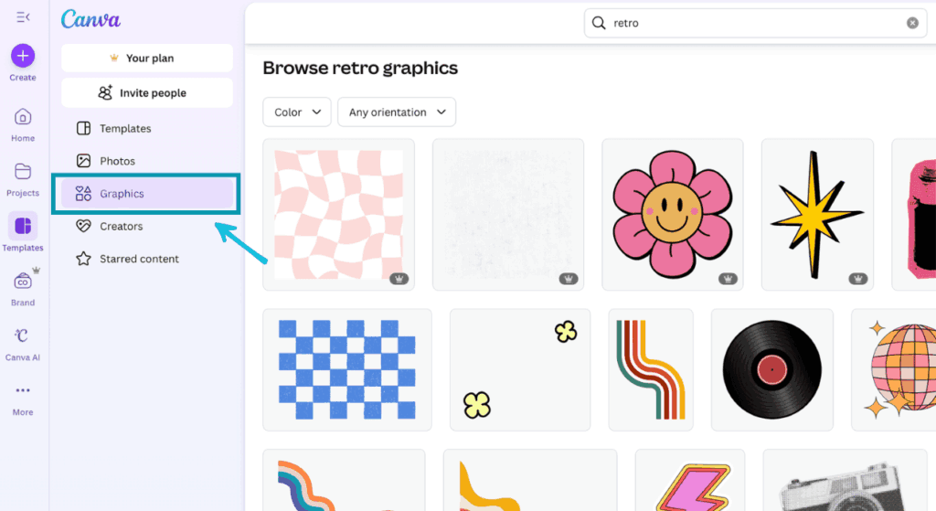
Task: Launch Canva AI from the sidebar
Action: [23, 336]
